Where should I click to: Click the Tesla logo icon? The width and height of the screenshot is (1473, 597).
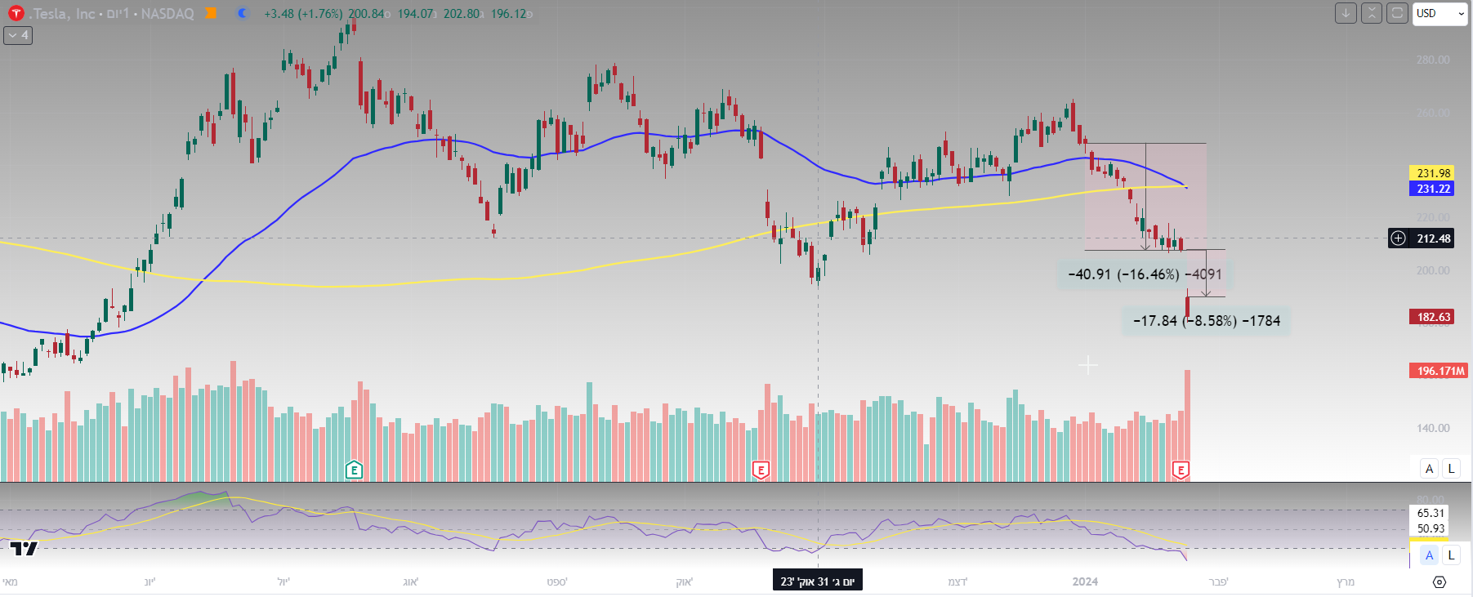tap(16, 14)
